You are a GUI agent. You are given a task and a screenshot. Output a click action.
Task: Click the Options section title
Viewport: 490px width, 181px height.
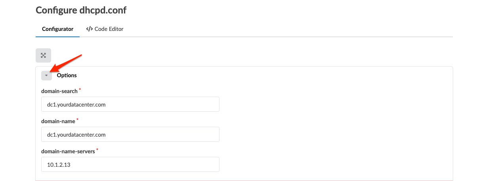[x=67, y=75]
